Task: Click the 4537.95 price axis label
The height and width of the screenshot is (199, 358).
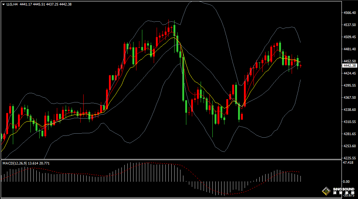Action: click(349, 25)
